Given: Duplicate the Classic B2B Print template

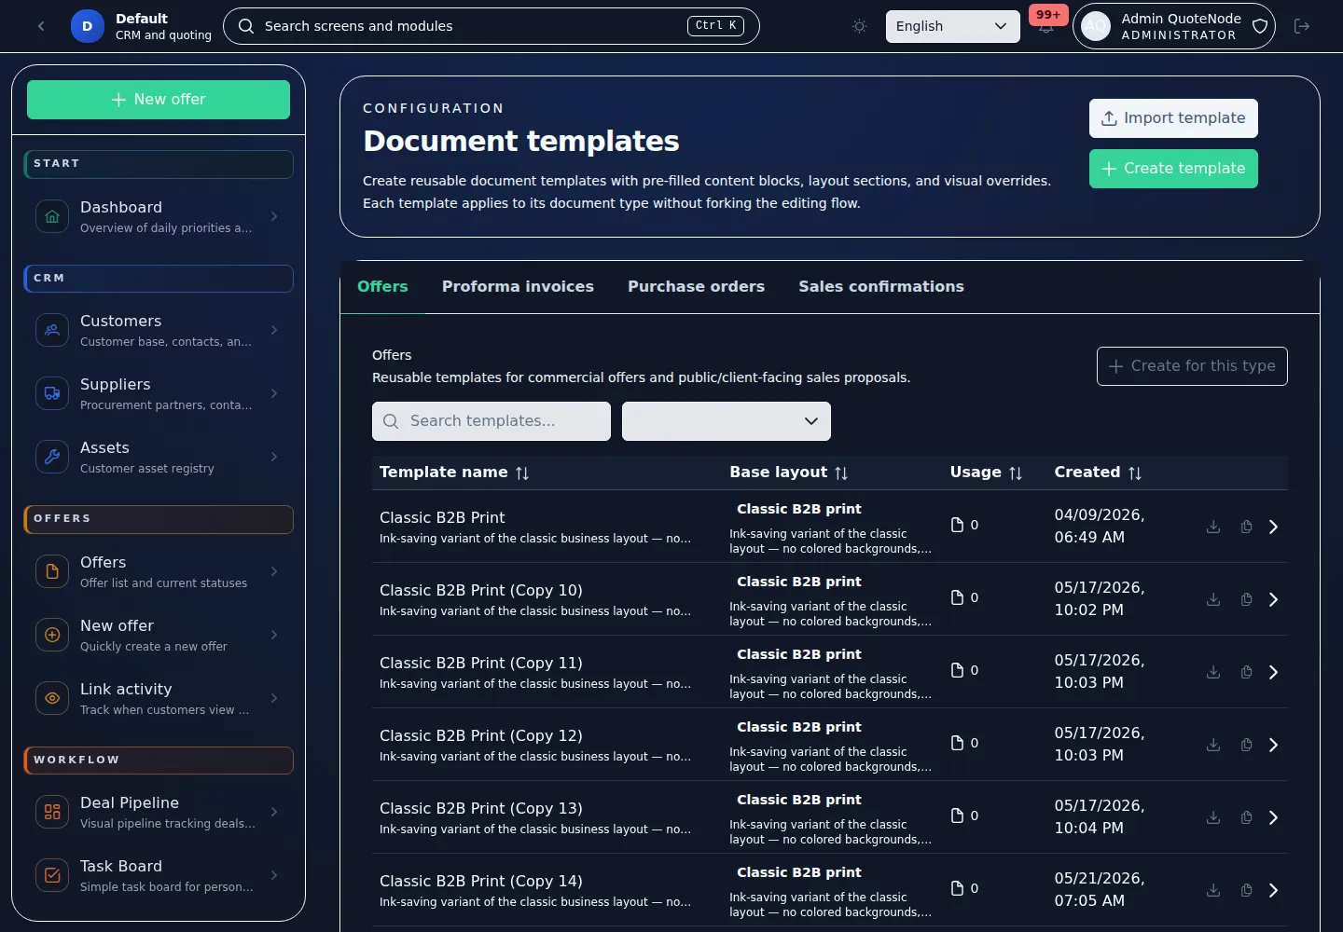Looking at the screenshot, I should pyautogui.click(x=1246, y=527).
